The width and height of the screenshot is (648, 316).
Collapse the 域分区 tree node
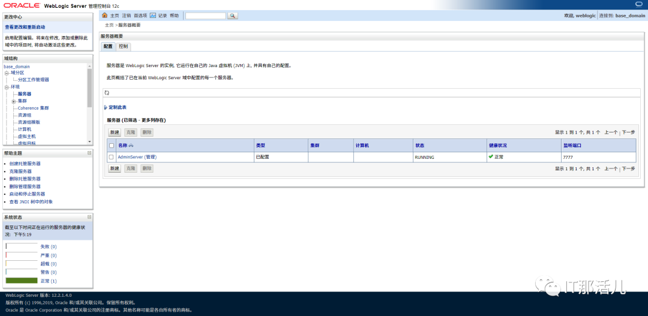[x=7, y=73]
